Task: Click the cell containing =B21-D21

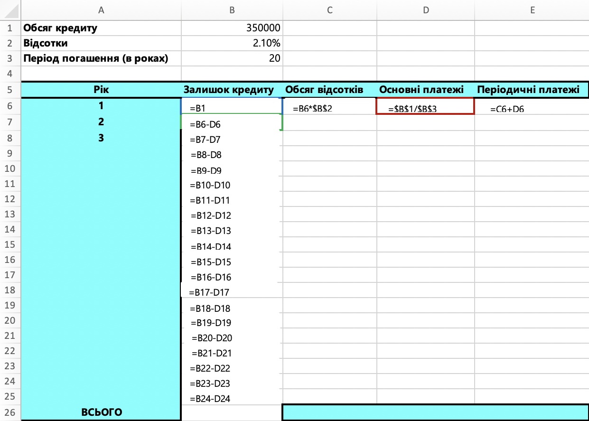Action: click(x=232, y=352)
